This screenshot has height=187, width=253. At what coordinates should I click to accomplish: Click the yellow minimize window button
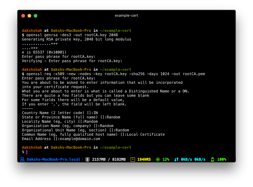pyautogui.click(x=29, y=16)
